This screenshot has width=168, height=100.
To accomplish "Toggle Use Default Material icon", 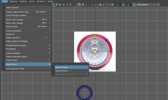I will [60, 5].
